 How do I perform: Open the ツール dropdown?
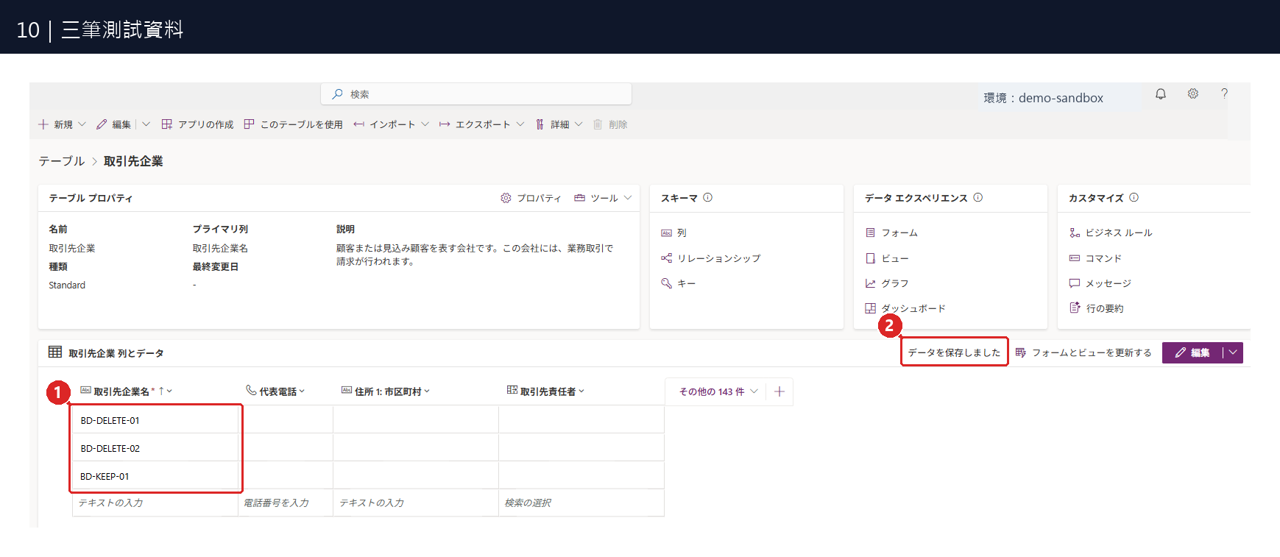point(603,198)
